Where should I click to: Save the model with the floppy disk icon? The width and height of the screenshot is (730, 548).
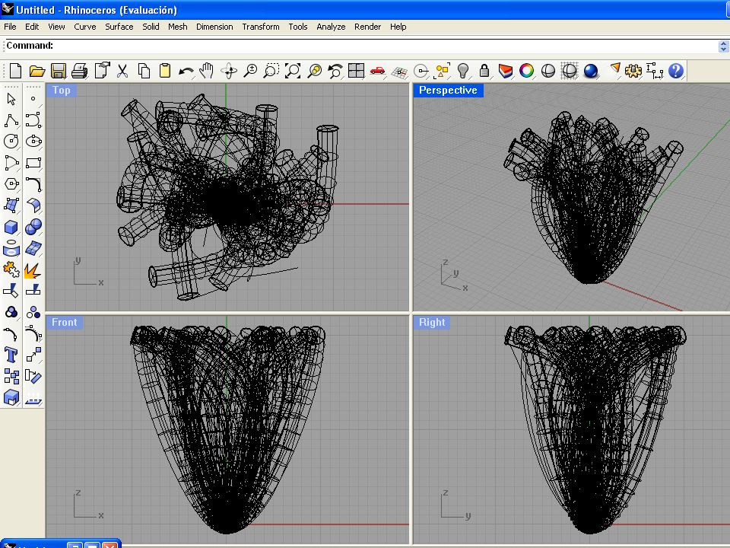click(x=59, y=71)
